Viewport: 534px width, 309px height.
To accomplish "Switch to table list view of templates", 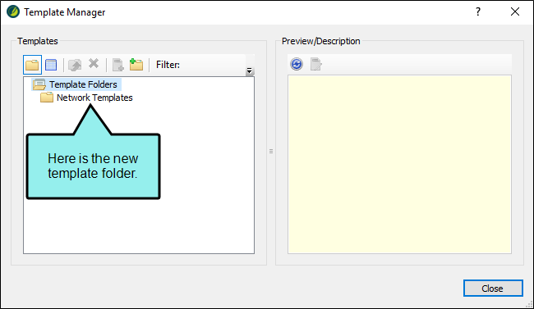I will 51,65.
